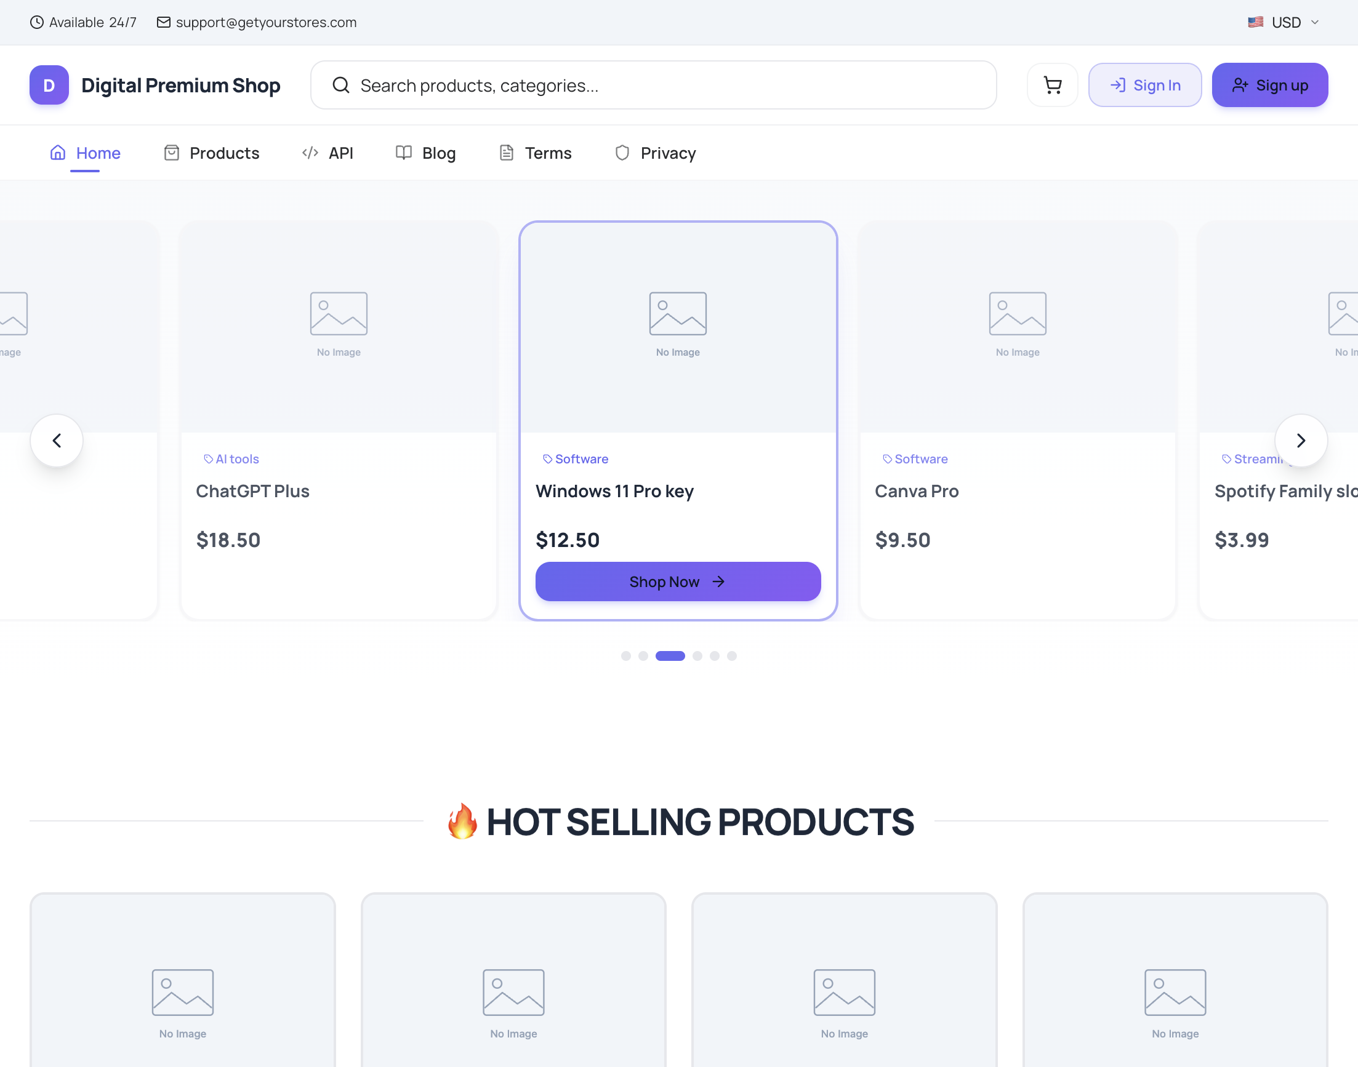Click the code brackets icon for API

pos(310,153)
